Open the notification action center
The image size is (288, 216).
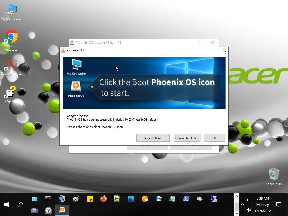tap(279, 204)
